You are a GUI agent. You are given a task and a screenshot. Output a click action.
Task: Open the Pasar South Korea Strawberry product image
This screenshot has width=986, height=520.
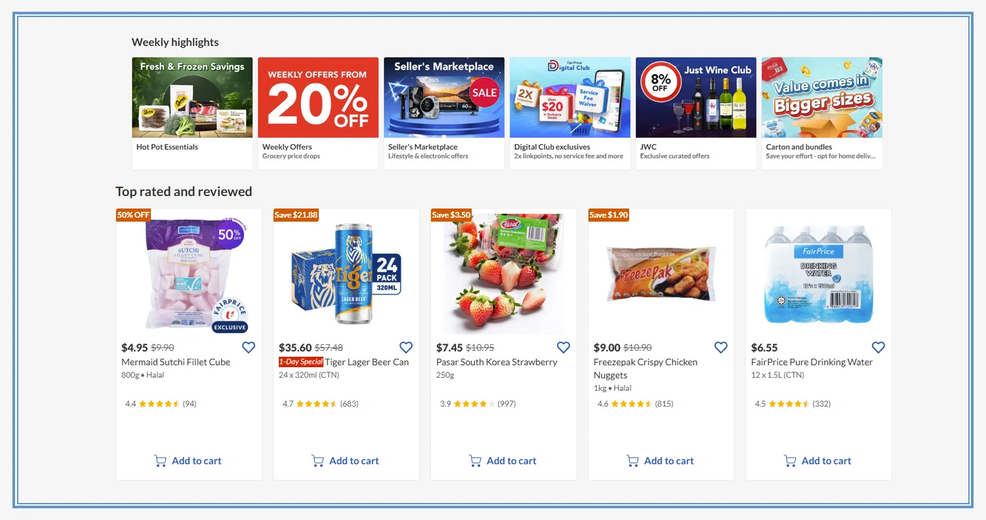(x=504, y=273)
